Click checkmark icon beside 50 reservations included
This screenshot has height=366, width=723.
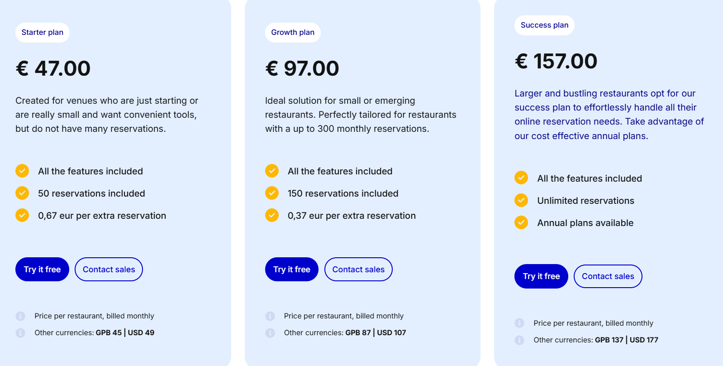click(22, 193)
